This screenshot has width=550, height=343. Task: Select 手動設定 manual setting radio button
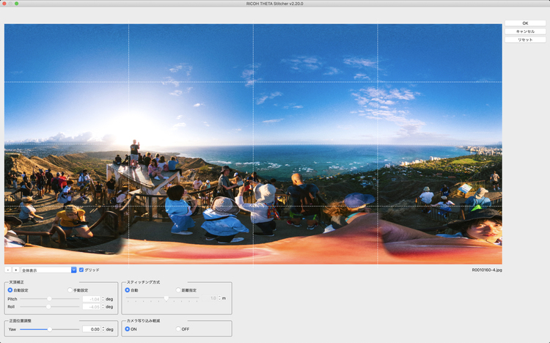(x=70, y=290)
